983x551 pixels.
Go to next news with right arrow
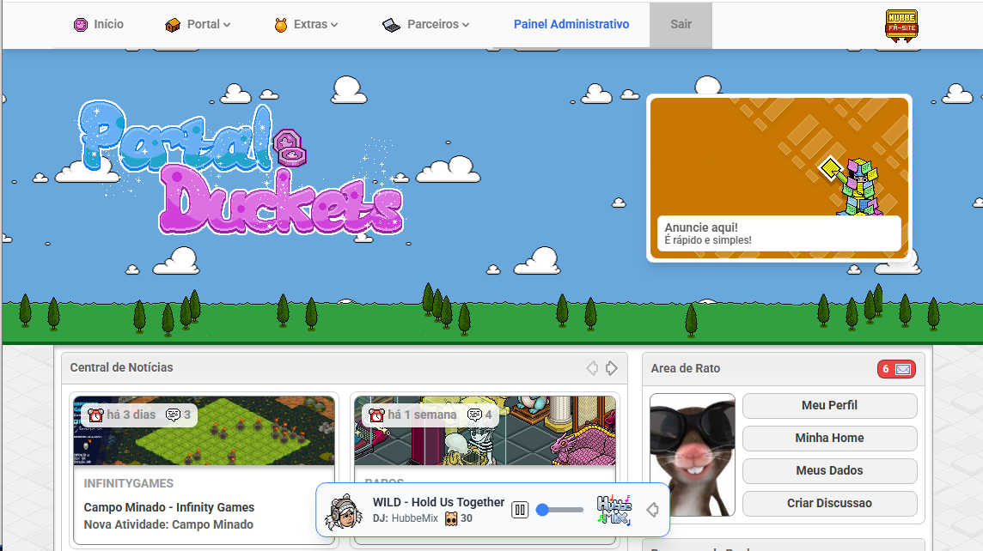tap(611, 368)
